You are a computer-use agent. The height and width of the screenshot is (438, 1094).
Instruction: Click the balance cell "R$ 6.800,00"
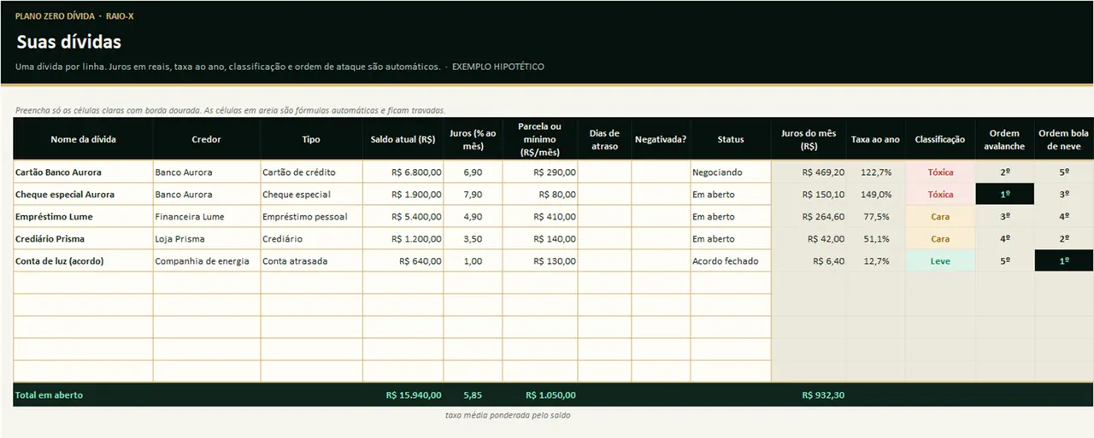(x=403, y=172)
